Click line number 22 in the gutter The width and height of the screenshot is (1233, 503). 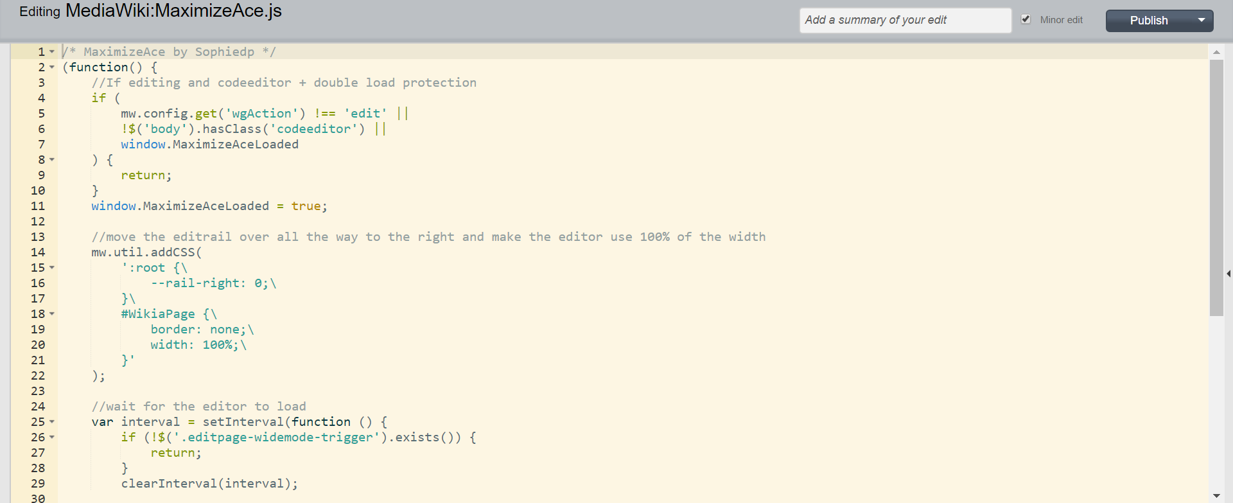click(x=38, y=376)
